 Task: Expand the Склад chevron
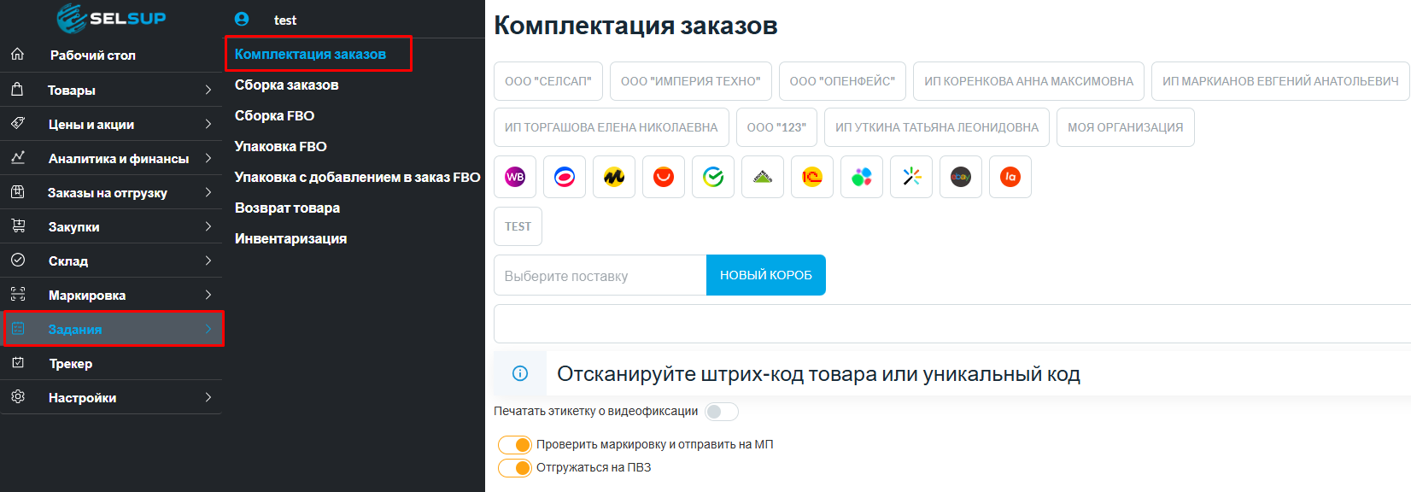(x=208, y=261)
